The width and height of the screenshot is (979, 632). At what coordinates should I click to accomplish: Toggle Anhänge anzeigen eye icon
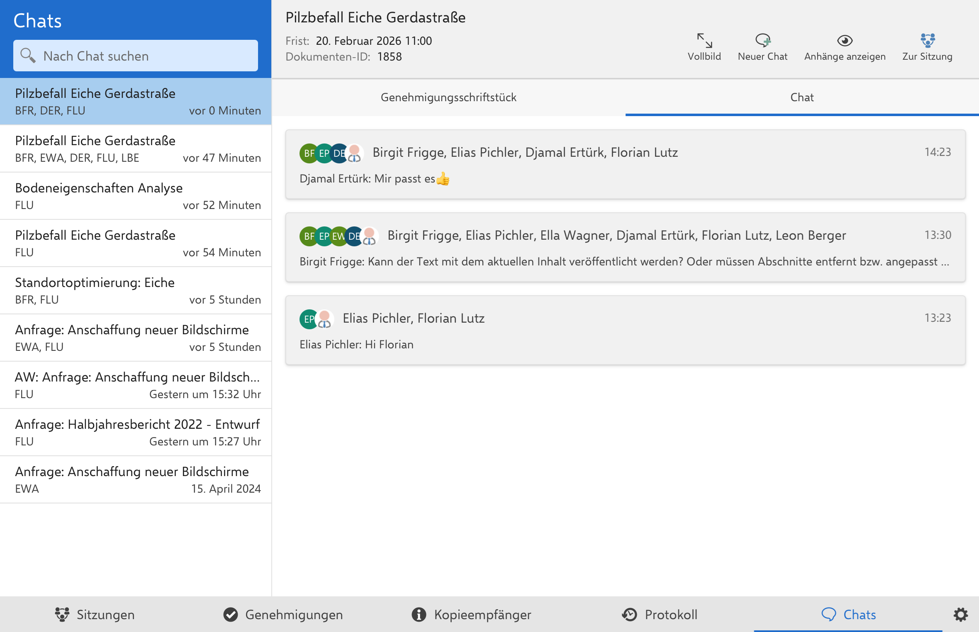coord(844,41)
